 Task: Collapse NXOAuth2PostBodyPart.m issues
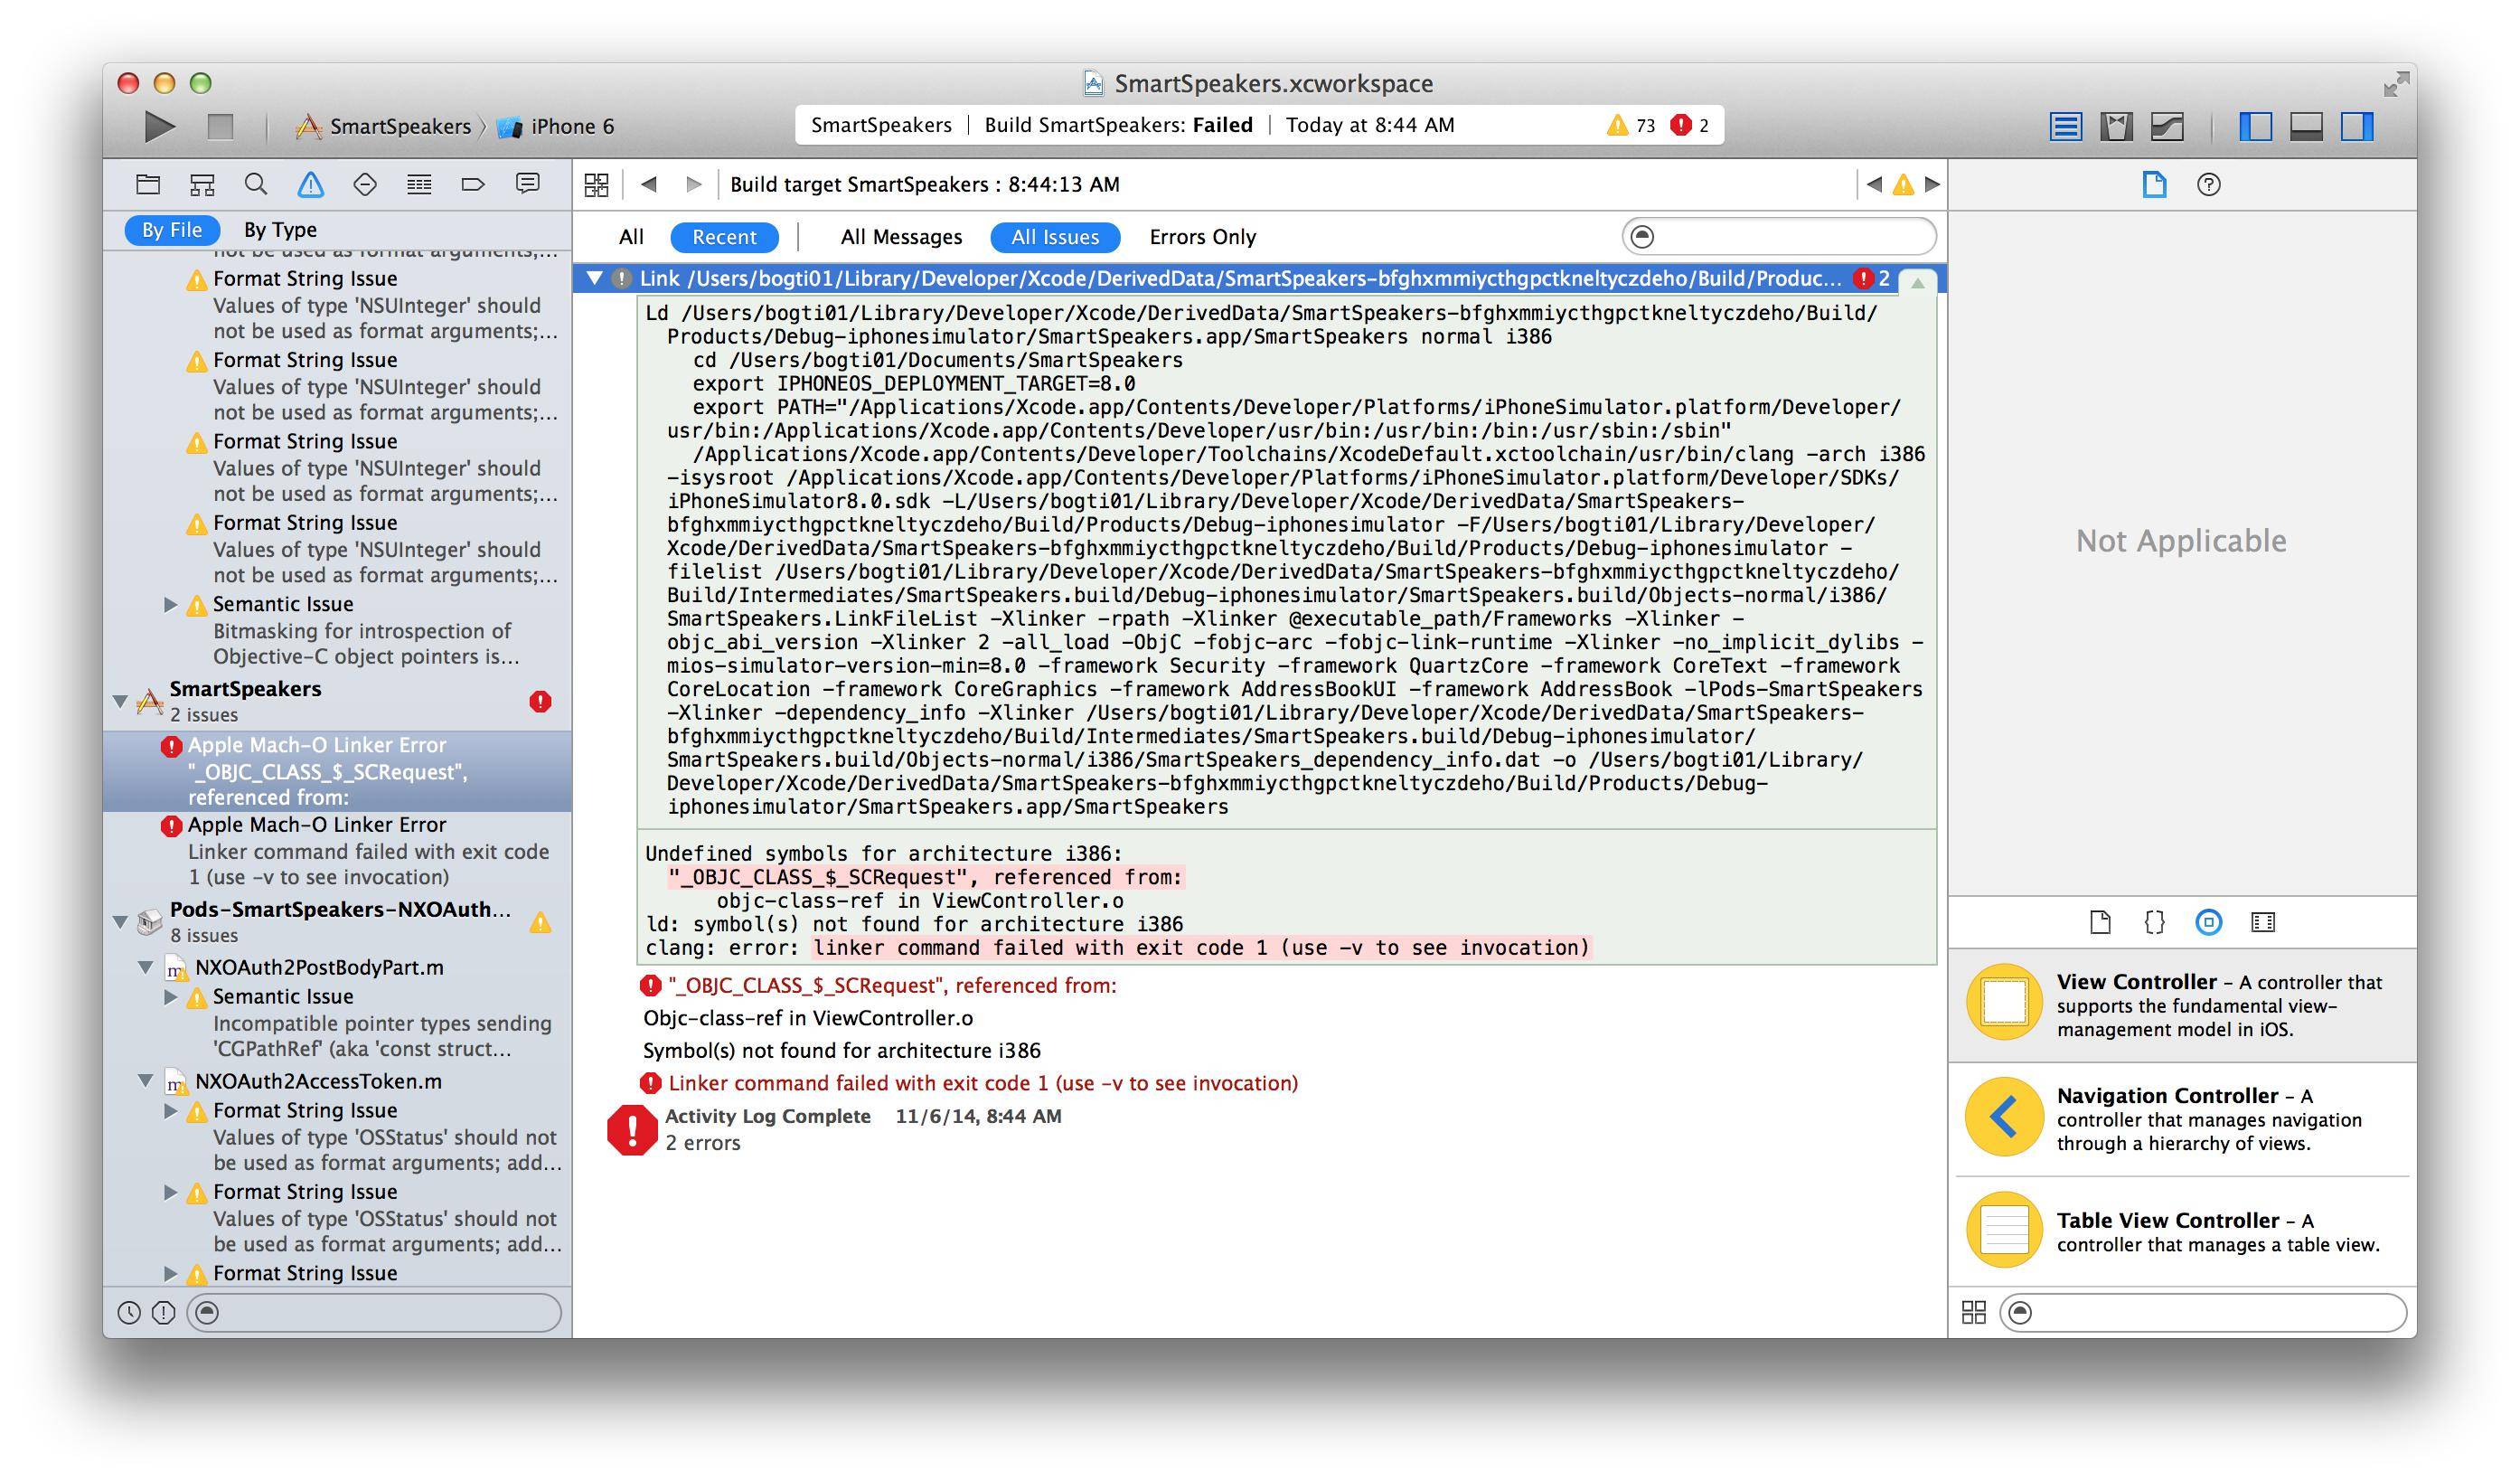pyautogui.click(x=146, y=967)
